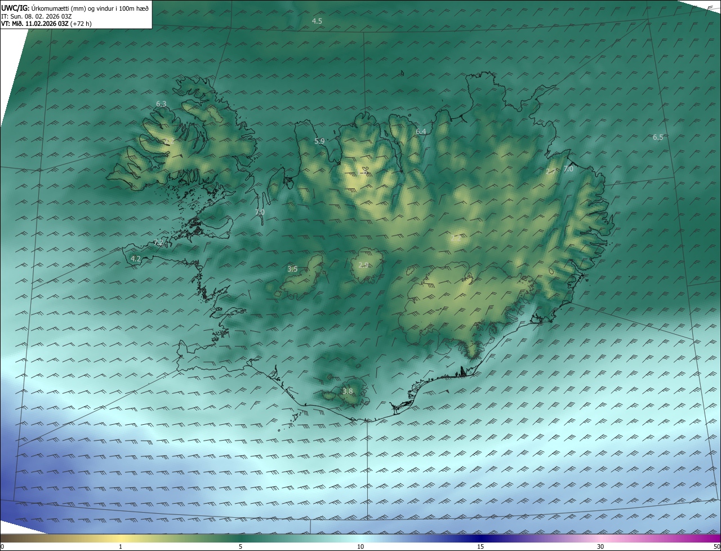Select the IT: Sun. 08. 02. 2026 03Z line

pyautogui.click(x=36, y=16)
